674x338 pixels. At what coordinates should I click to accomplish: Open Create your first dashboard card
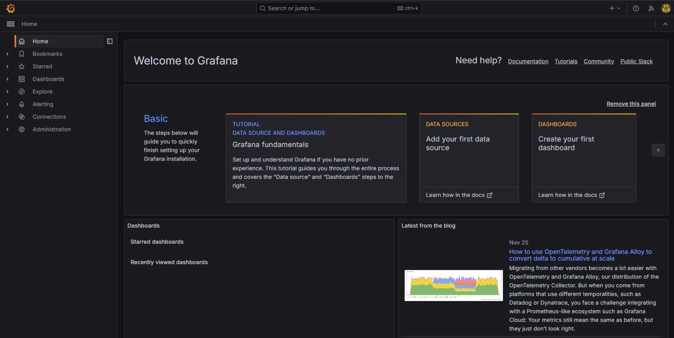tap(584, 158)
